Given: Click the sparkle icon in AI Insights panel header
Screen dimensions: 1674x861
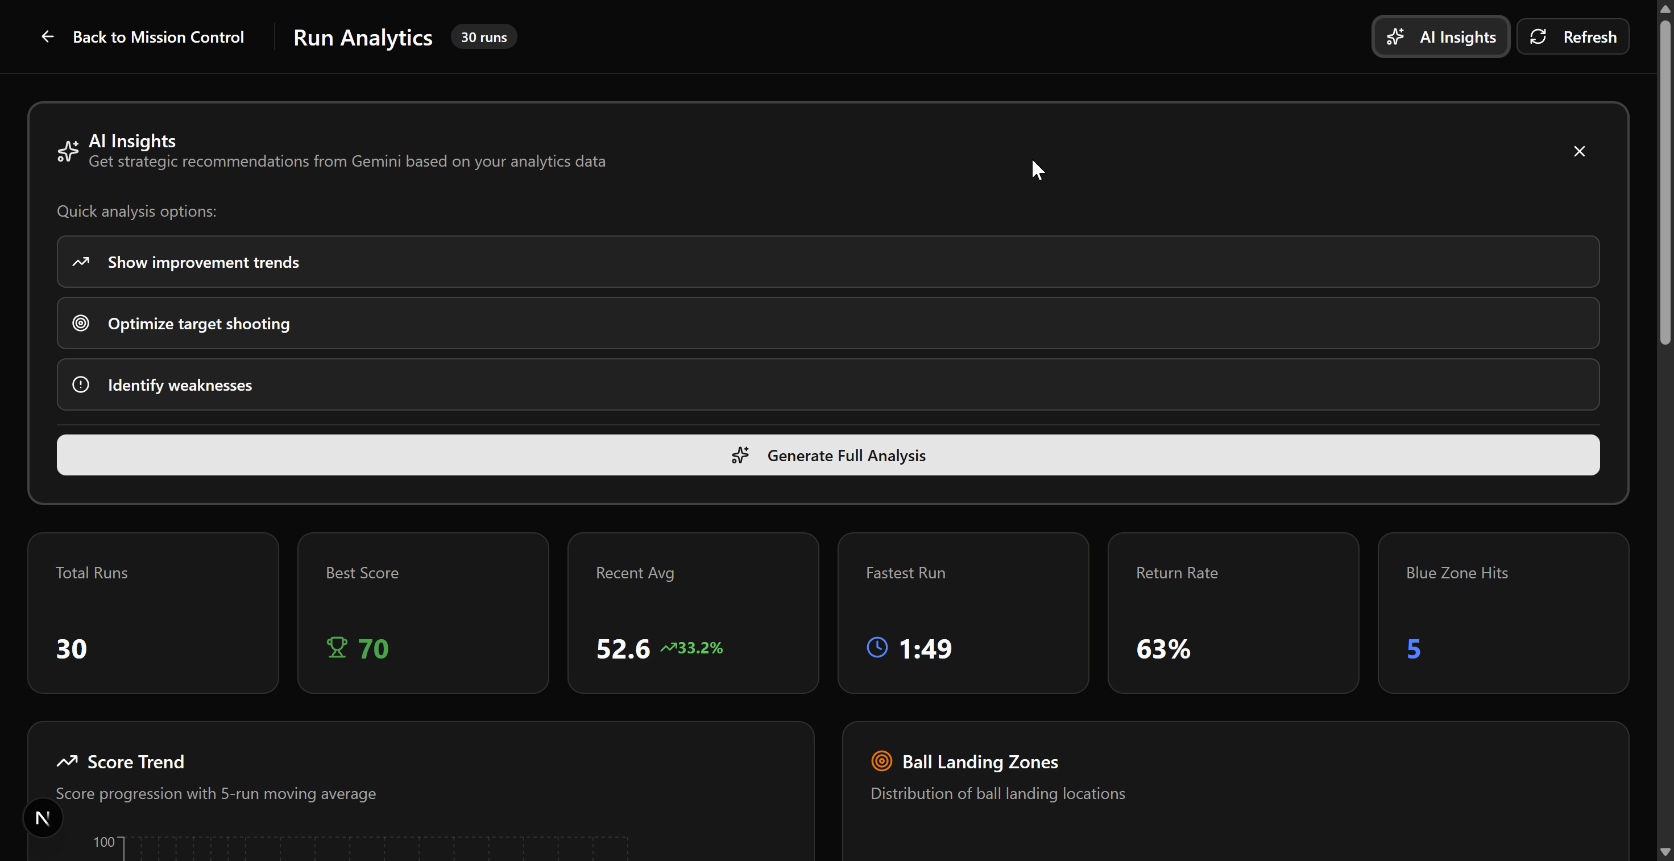Looking at the screenshot, I should pos(68,151).
